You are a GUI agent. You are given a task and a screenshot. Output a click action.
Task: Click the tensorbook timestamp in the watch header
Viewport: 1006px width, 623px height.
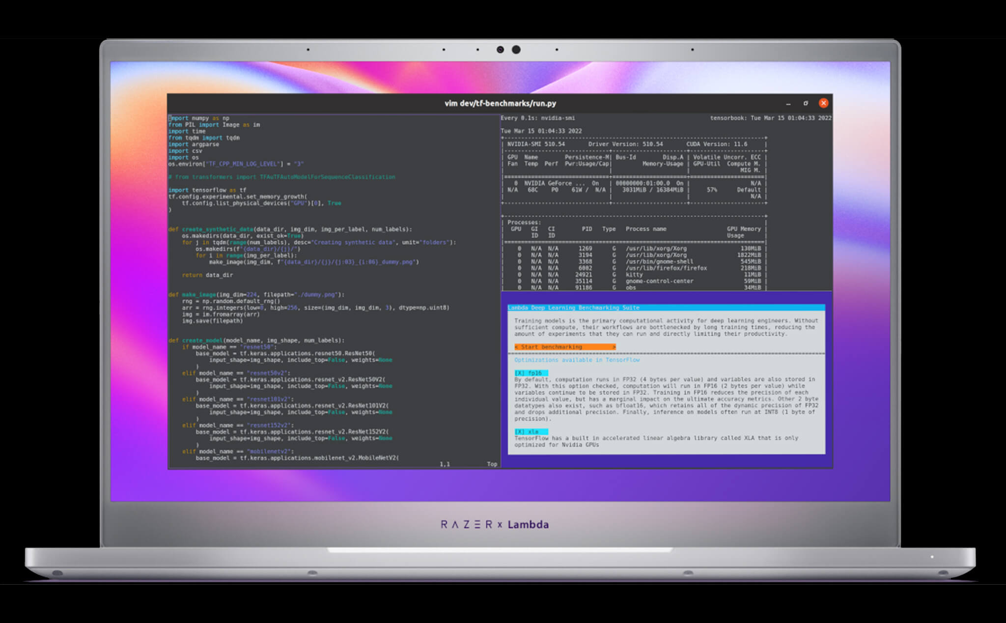pos(771,118)
